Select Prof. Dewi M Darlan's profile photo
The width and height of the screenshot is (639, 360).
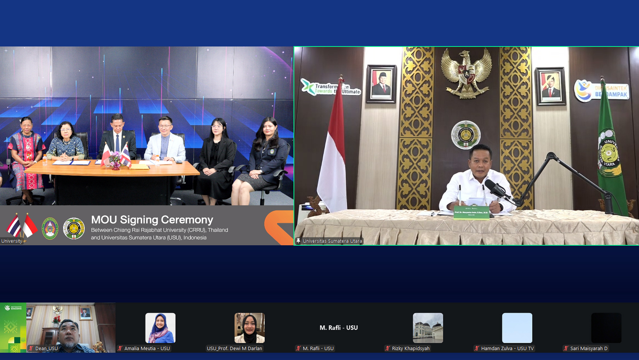(250, 328)
